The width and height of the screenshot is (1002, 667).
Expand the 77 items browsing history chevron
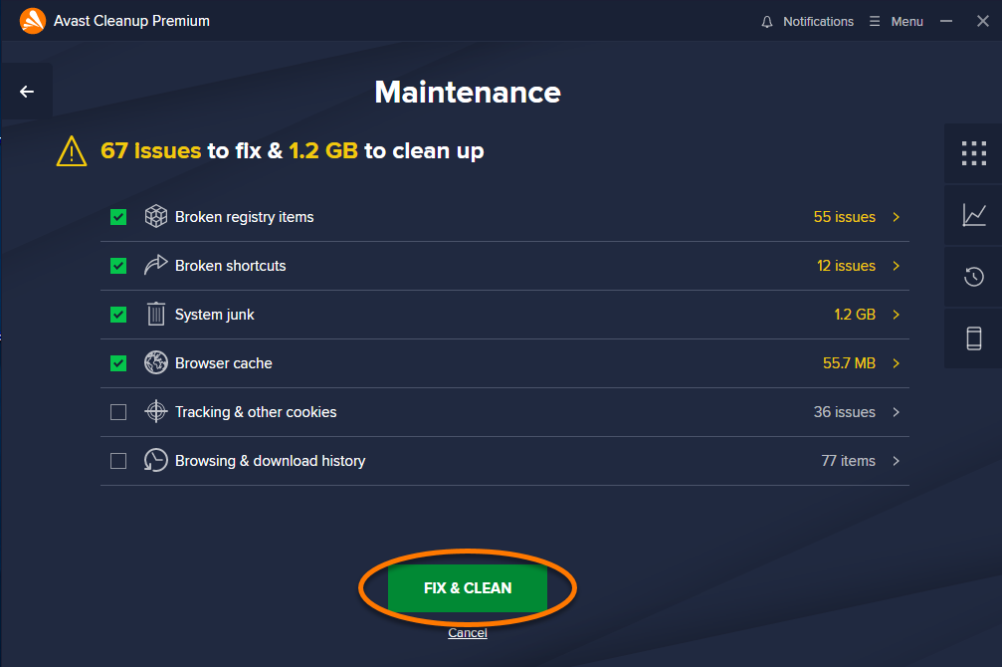(x=896, y=461)
